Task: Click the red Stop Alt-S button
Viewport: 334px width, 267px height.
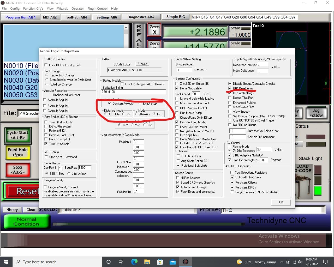Action: 17,170
